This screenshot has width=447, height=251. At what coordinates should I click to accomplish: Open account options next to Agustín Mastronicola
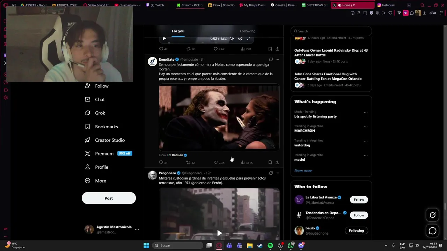click(137, 229)
